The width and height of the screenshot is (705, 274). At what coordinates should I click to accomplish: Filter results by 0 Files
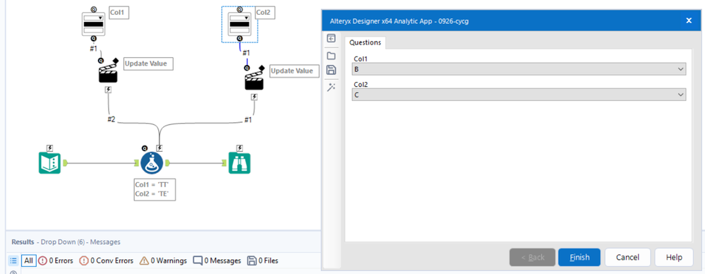pos(263,261)
